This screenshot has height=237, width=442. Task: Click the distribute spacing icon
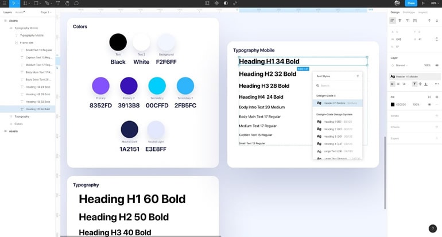point(414,21)
